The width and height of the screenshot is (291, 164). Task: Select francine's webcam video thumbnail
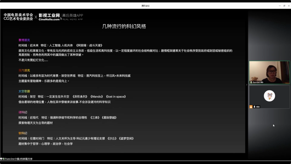pos(269,72)
